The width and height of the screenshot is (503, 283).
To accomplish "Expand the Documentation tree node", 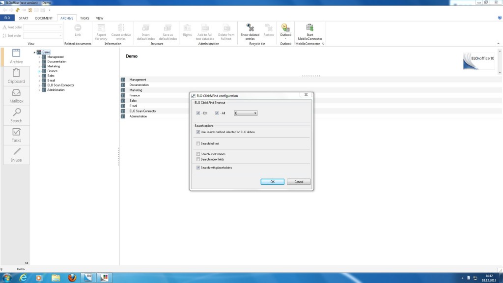I will click(39, 61).
